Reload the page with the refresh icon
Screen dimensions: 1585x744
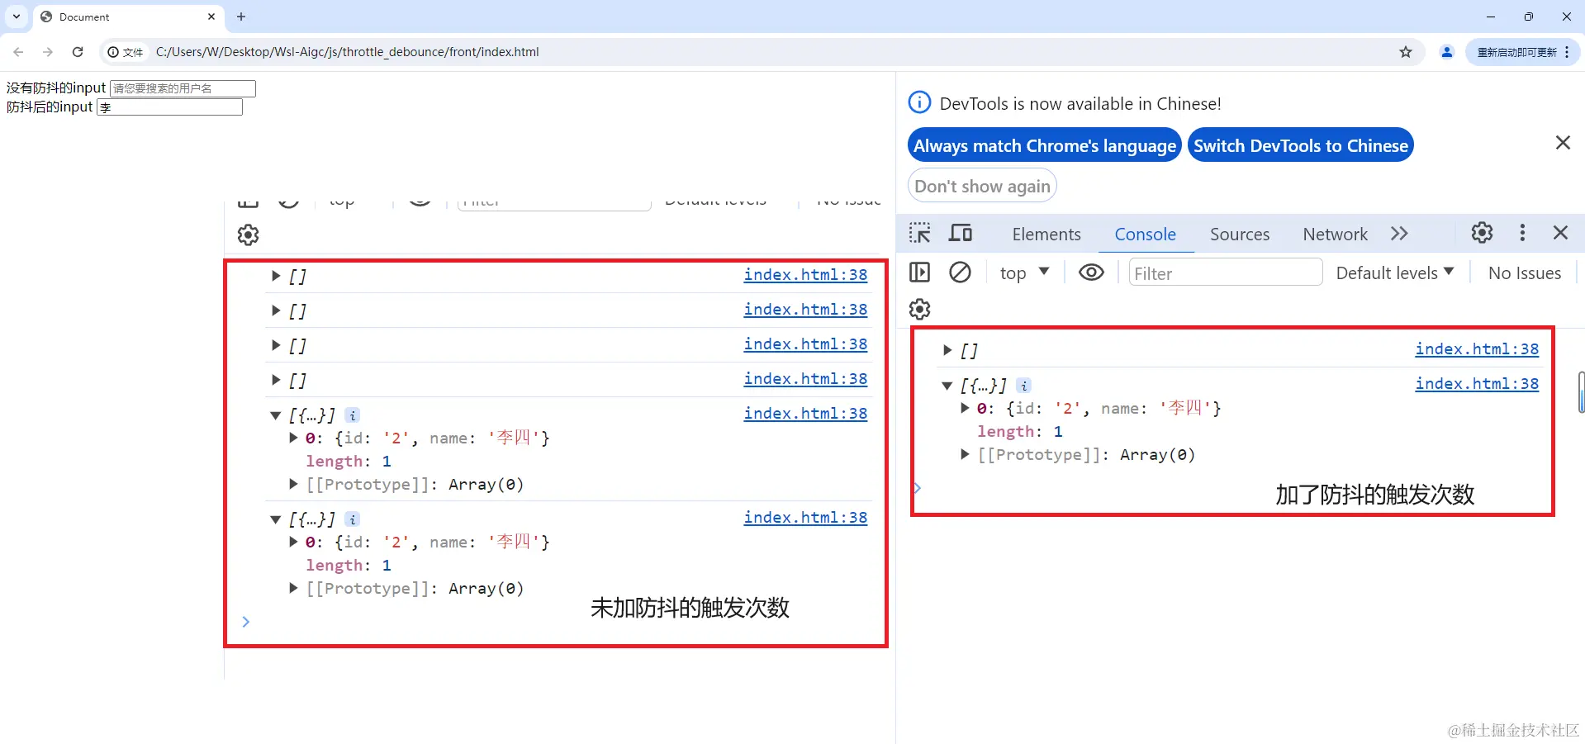pos(78,52)
